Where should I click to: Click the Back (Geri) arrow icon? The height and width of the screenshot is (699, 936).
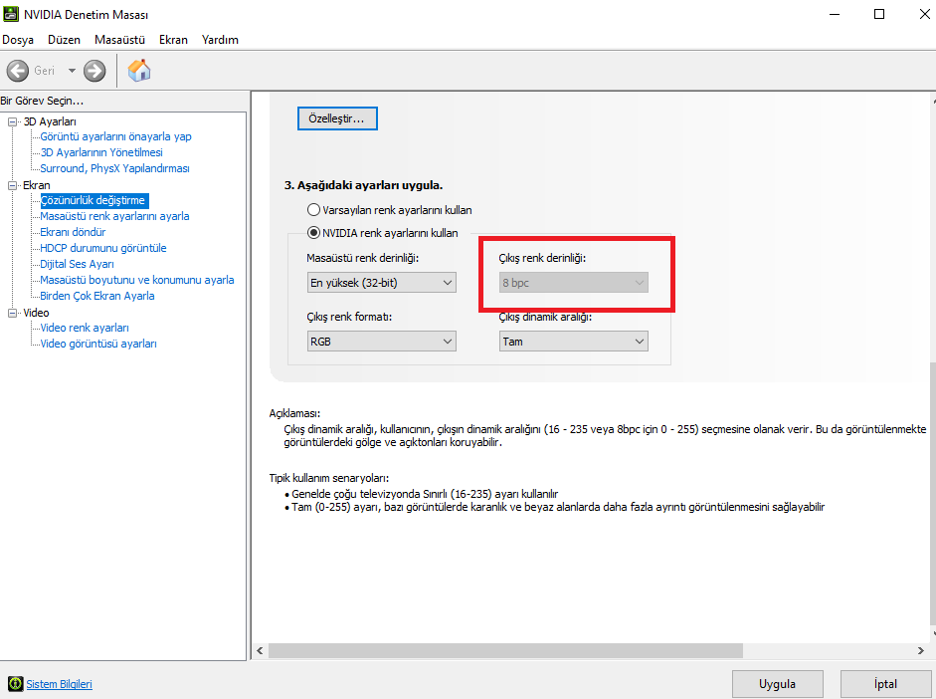coord(18,71)
